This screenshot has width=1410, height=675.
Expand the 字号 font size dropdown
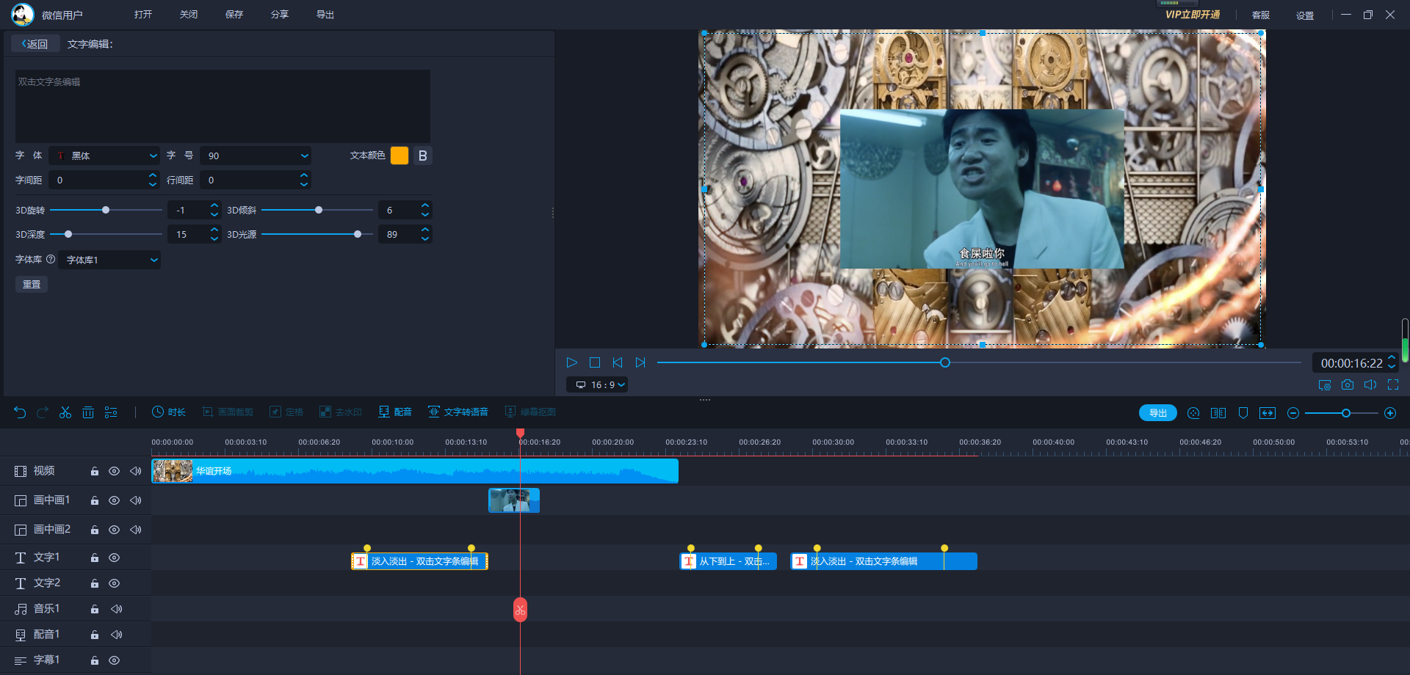(x=256, y=156)
